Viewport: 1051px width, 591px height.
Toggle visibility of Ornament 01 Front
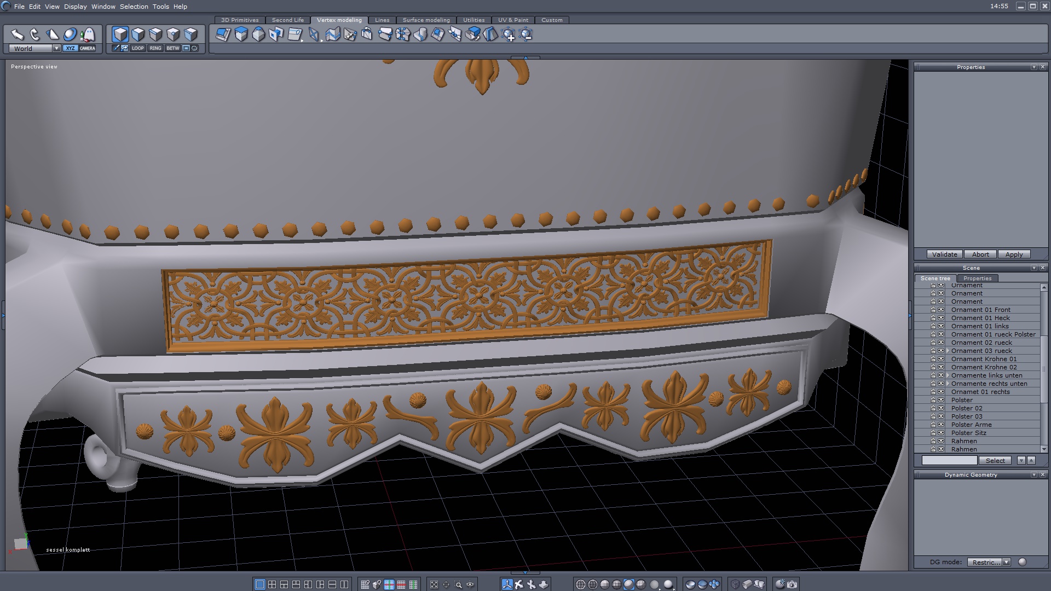pos(941,310)
